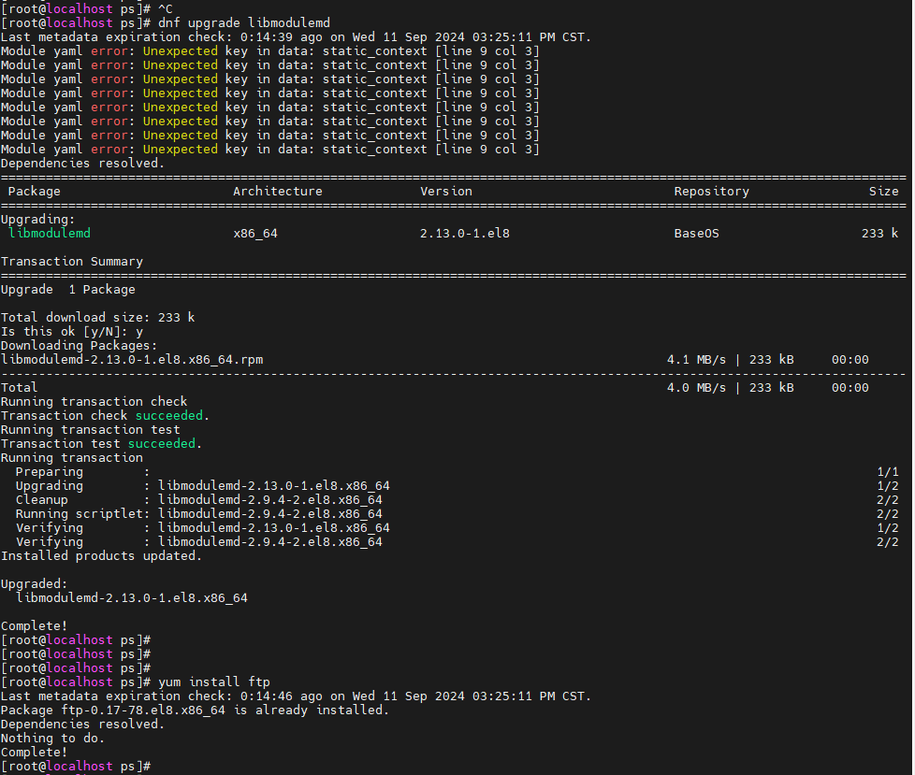Click the Cleanup libmodulemd-2.9.4-2 line
This screenshot has height=775, width=915.
tap(199, 500)
